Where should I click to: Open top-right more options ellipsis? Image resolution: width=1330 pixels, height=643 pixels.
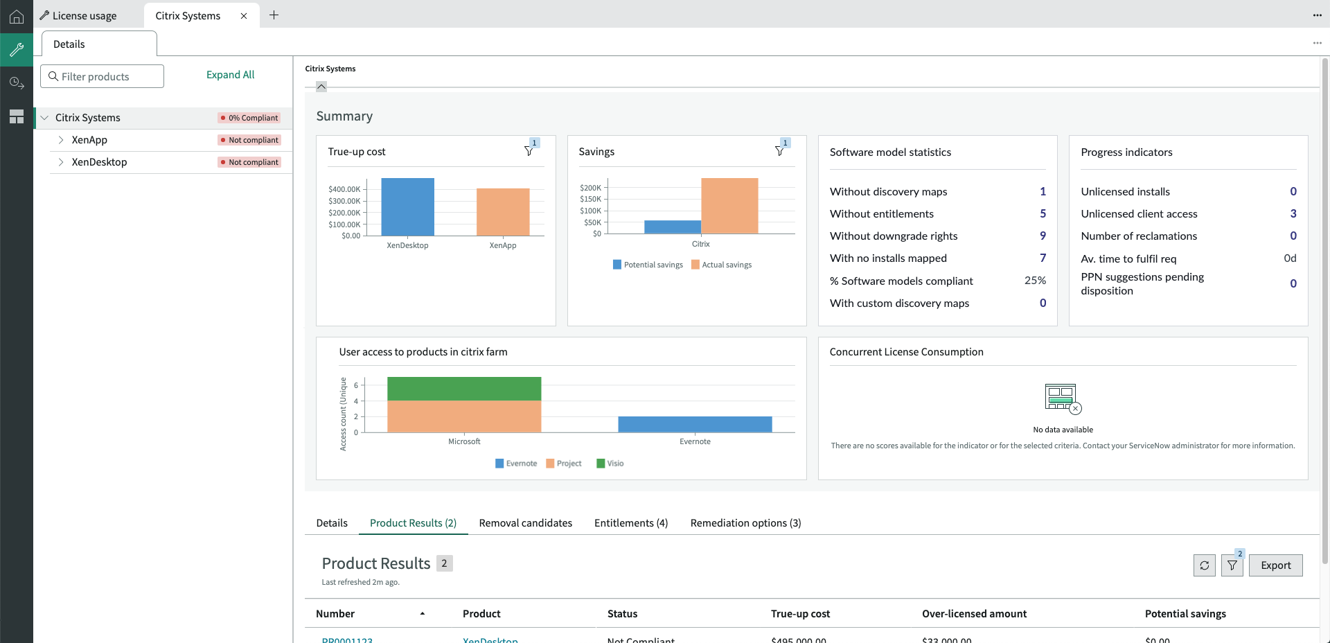(x=1317, y=15)
